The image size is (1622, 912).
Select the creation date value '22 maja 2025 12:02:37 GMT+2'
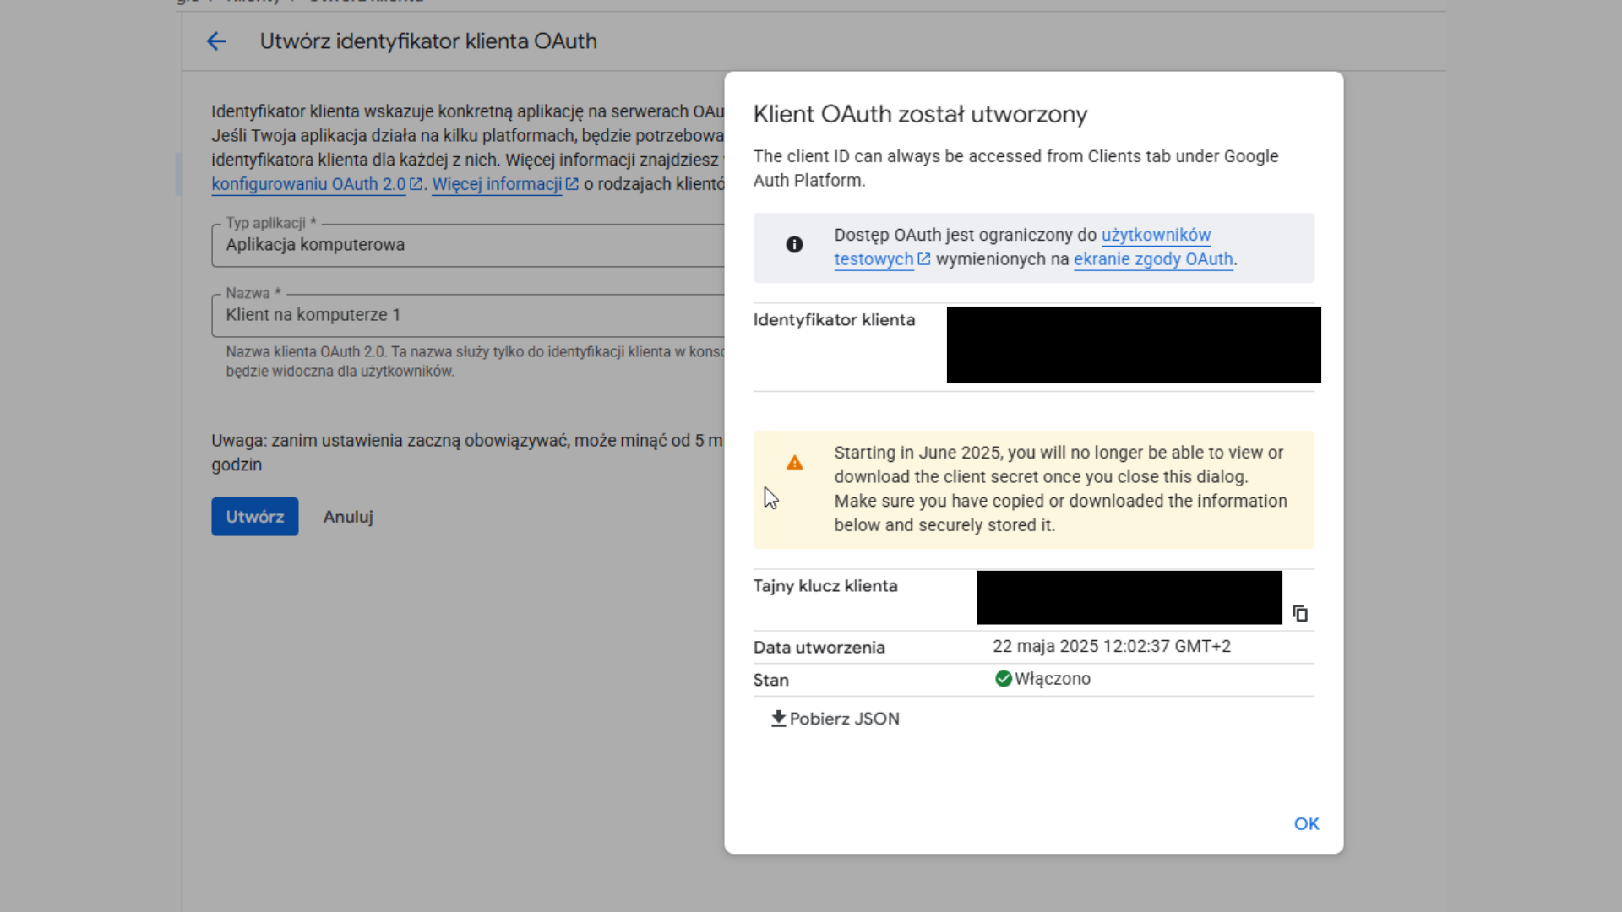click(x=1112, y=646)
